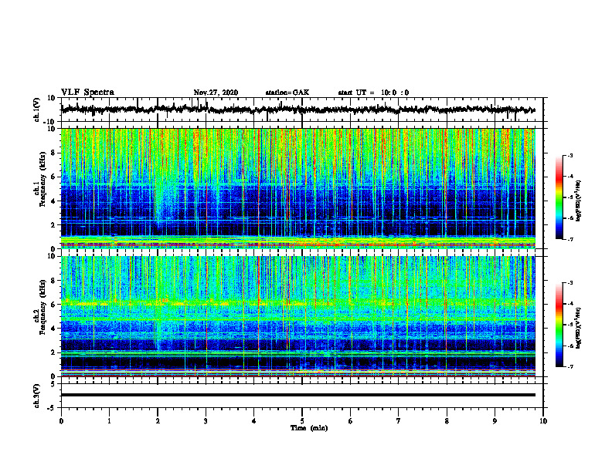
Task: Click time axis tick label 8
Action: click(x=447, y=421)
